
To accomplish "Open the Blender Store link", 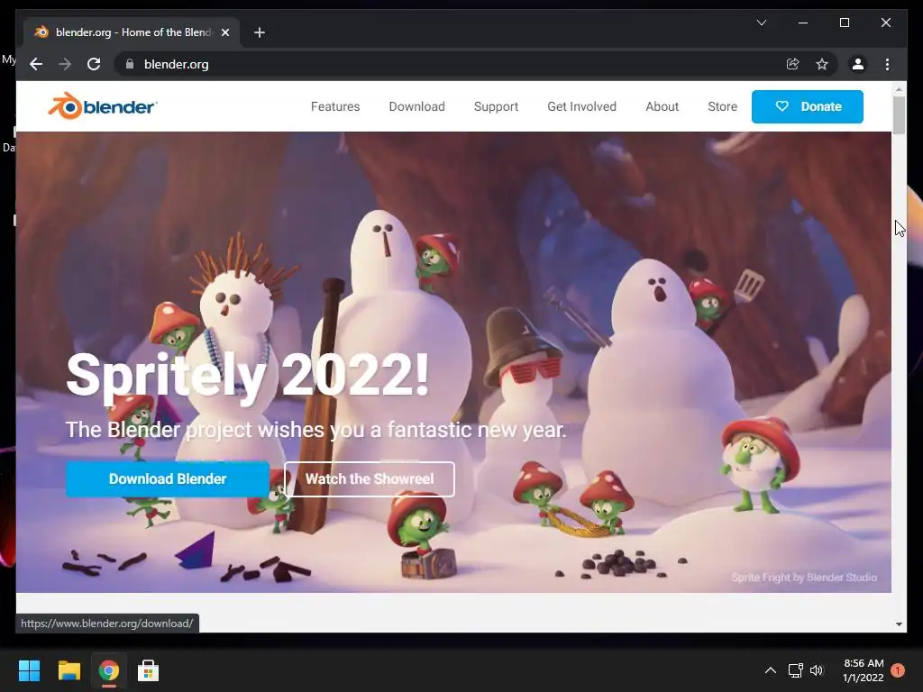I will point(722,106).
